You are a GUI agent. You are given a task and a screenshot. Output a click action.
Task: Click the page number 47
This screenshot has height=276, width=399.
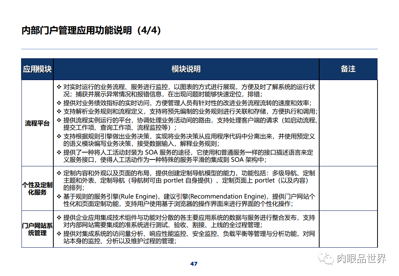coord(193,263)
